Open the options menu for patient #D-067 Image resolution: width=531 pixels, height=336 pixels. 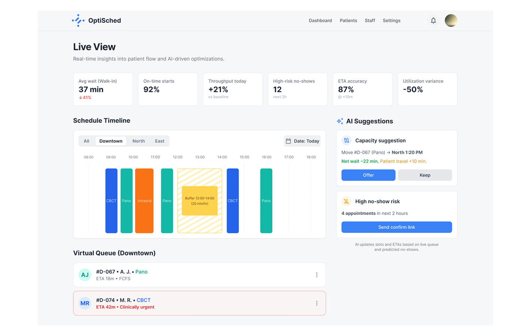point(316,275)
